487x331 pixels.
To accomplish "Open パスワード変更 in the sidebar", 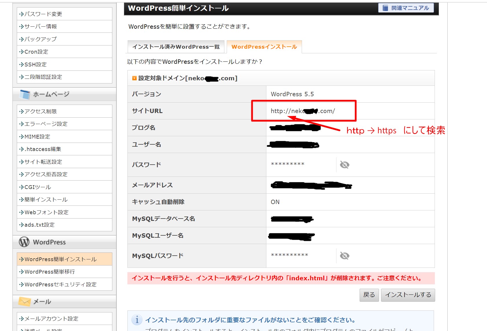I will (x=65, y=14).
